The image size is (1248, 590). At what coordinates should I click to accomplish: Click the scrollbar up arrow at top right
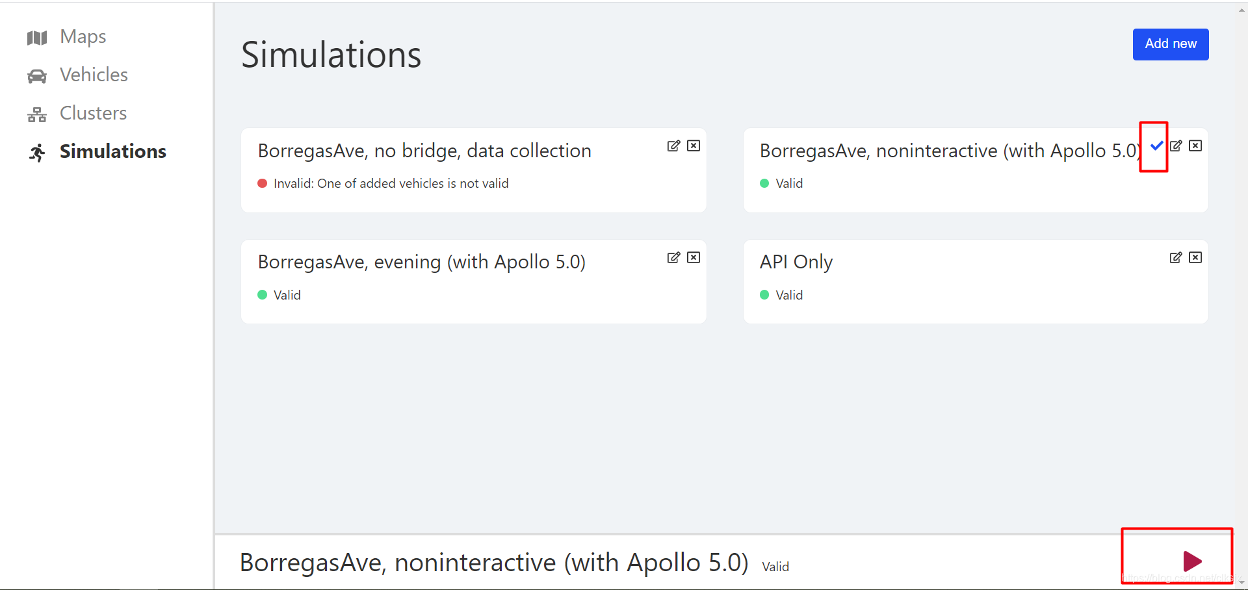(1242, 10)
